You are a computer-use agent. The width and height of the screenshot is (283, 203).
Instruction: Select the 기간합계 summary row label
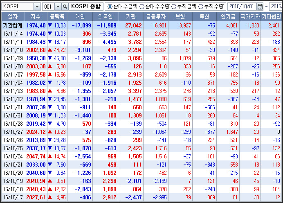(x=12, y=25)
